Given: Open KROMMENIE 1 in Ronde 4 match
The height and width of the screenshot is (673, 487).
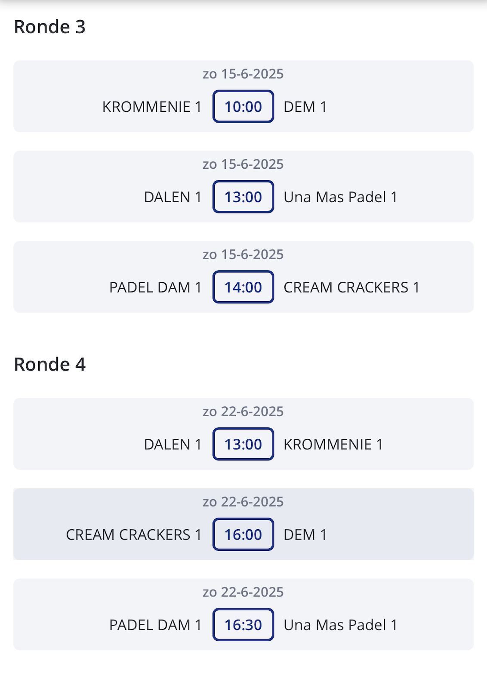Looking at the screenshot, I should point(333,445).
